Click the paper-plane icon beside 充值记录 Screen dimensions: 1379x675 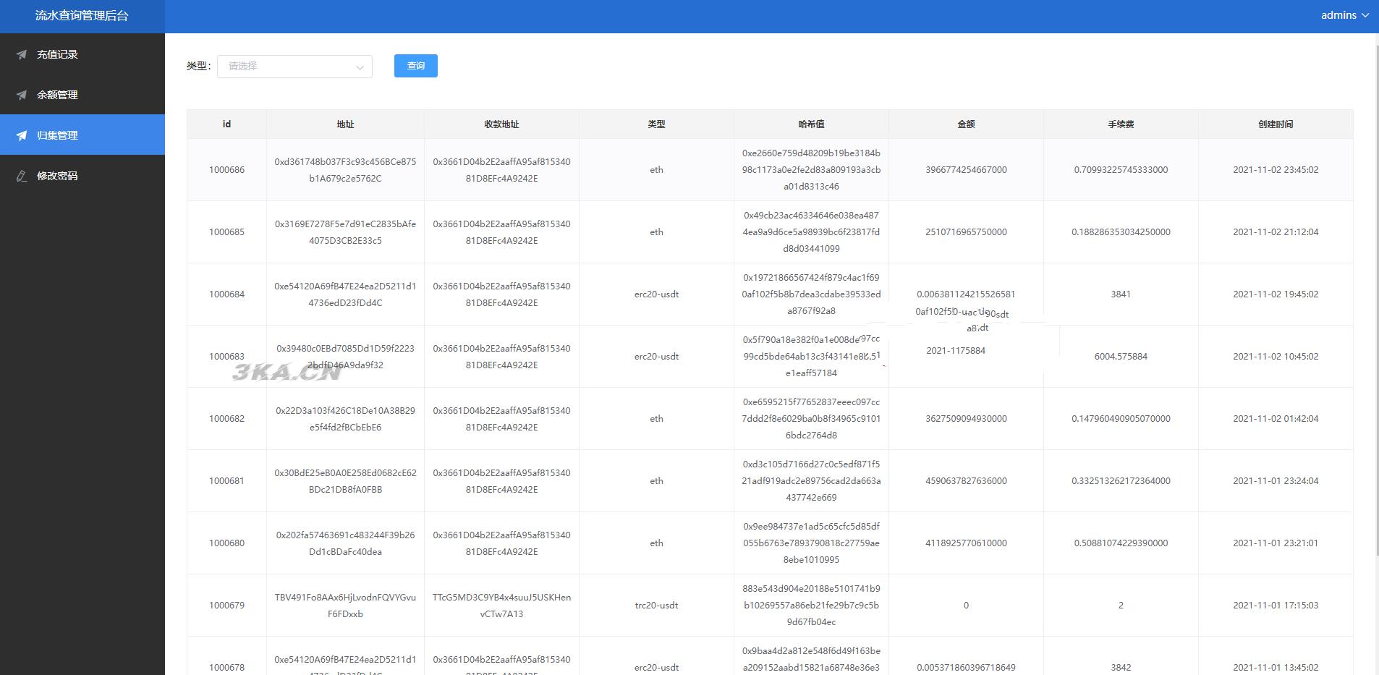tap(22, 54)
